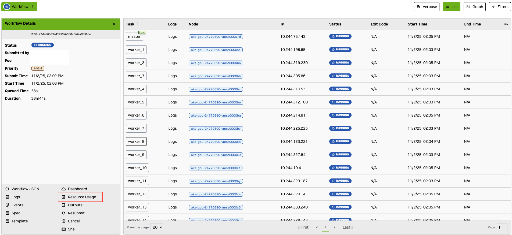Cancel the running workflow
512x235 pixels.
[x=74, y=221]
